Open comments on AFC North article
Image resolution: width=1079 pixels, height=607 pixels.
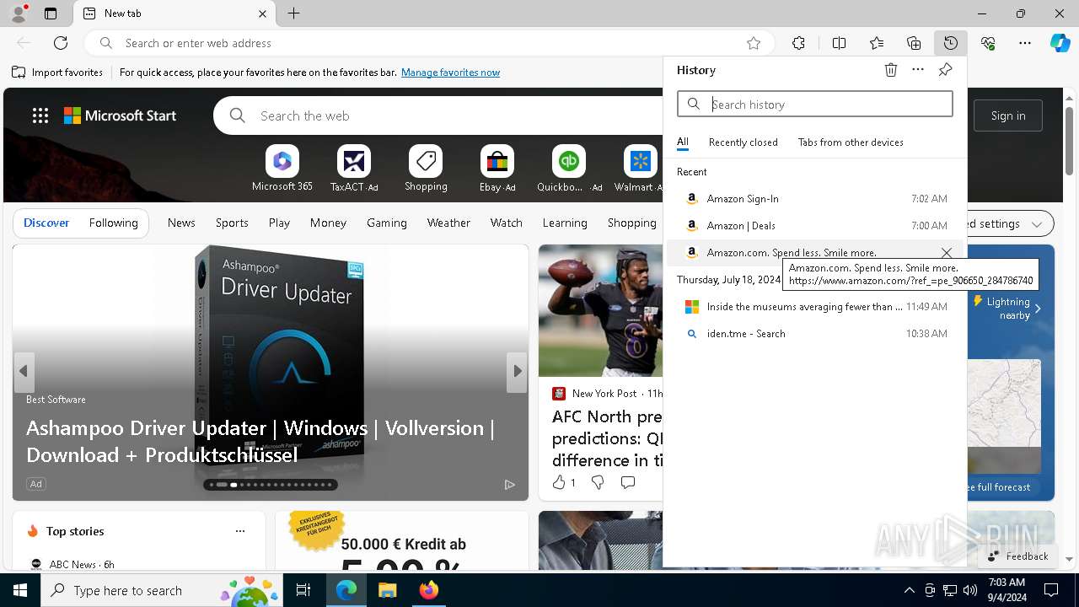coord(628,482)
